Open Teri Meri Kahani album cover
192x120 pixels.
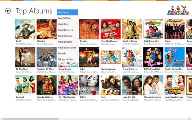(68, 85)
